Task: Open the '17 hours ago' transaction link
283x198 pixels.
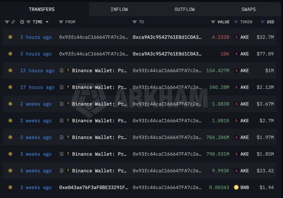Action: [x=37, y=87]
